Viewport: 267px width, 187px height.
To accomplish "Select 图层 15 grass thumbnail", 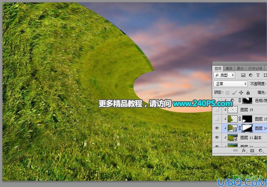I will (233, 119).
